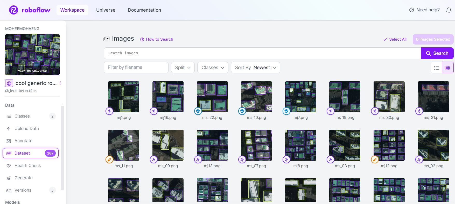The height and width of the screenshot is (204, 455).
Task: Open Classes in the sidebar
Action: [31, 116]
